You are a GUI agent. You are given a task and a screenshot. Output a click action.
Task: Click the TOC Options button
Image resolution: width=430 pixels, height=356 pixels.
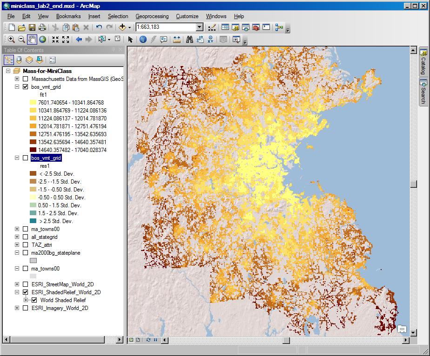(x=52, y=59)
